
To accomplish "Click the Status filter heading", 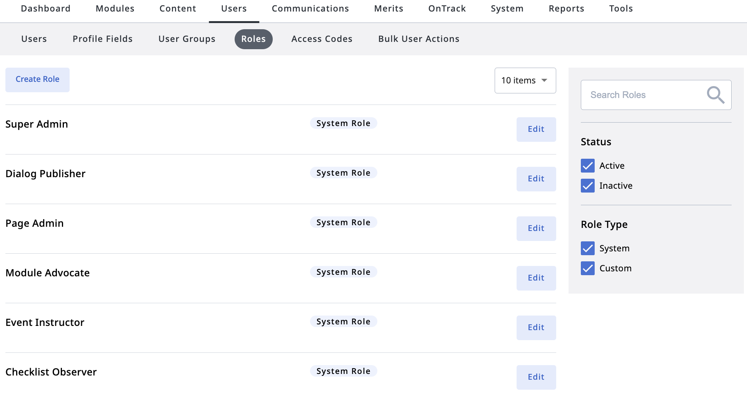I will pos(596,142).
